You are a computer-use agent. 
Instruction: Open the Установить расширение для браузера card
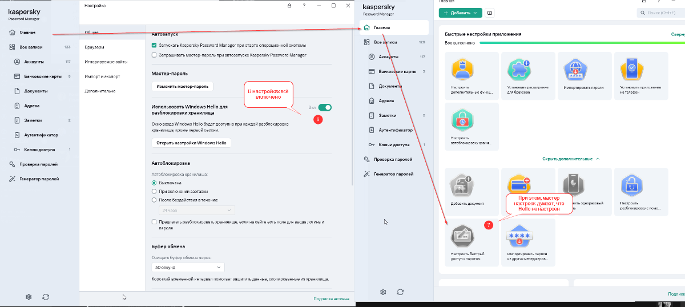click(528, 75)
